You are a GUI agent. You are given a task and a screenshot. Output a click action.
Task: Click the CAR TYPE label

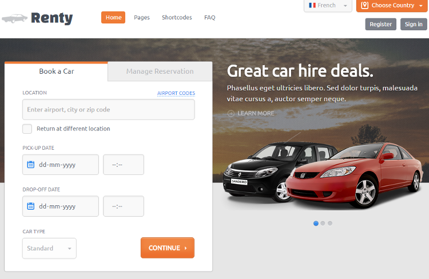[34, 232]
